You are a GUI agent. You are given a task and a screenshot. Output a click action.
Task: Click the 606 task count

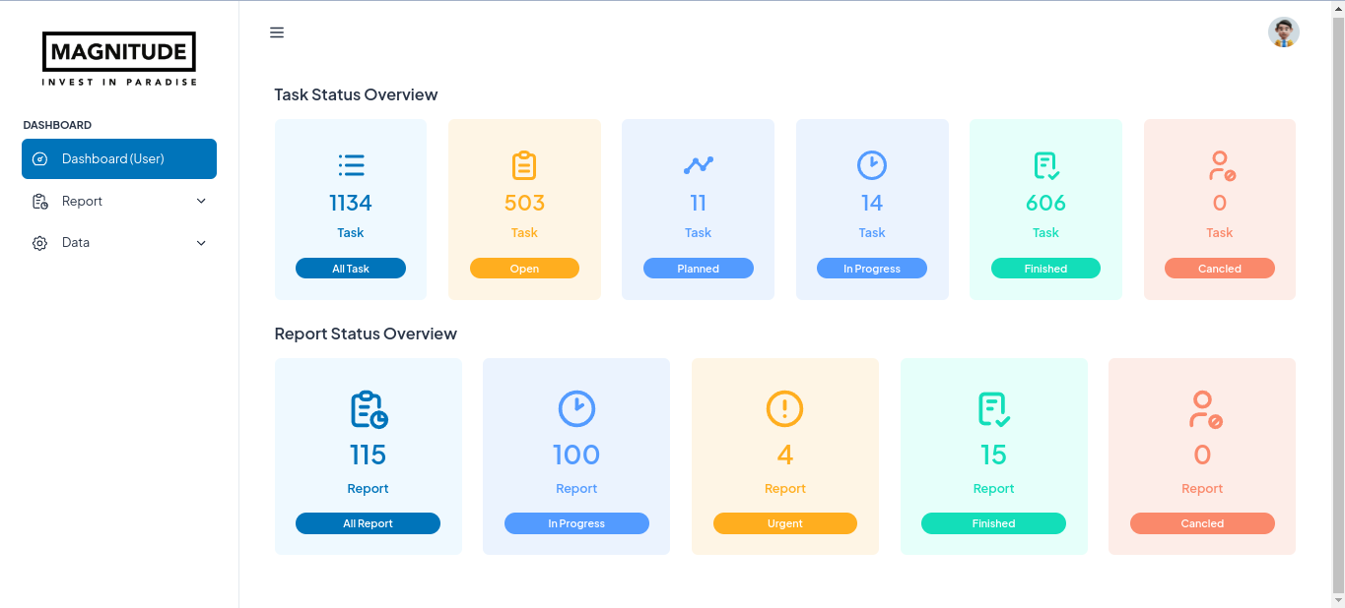click(1046, 203)
